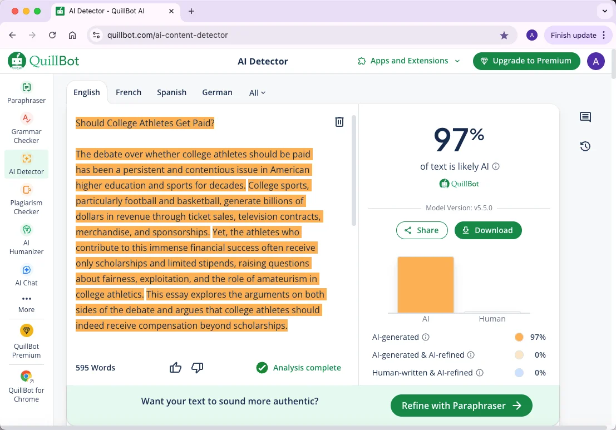Viewport: 616px width, 430px height.
Task: Click the text area scrollbar
Action: point(353,170)
